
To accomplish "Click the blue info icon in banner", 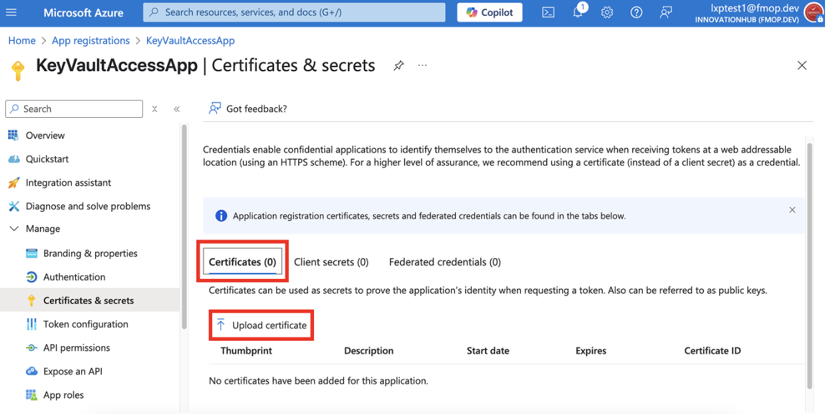I will [222, 216].
